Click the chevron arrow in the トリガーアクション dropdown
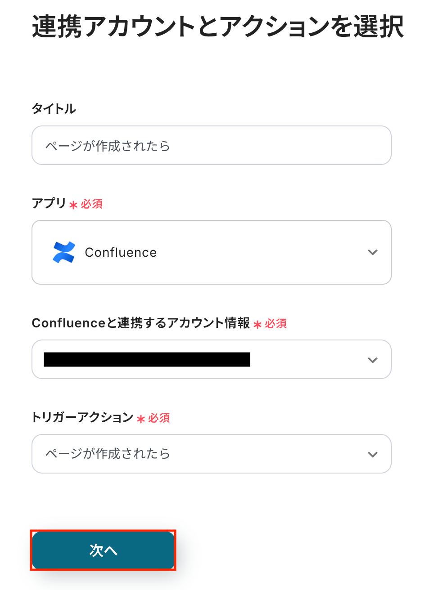This screenshot has height=590, width=434. tap(372, 454)
